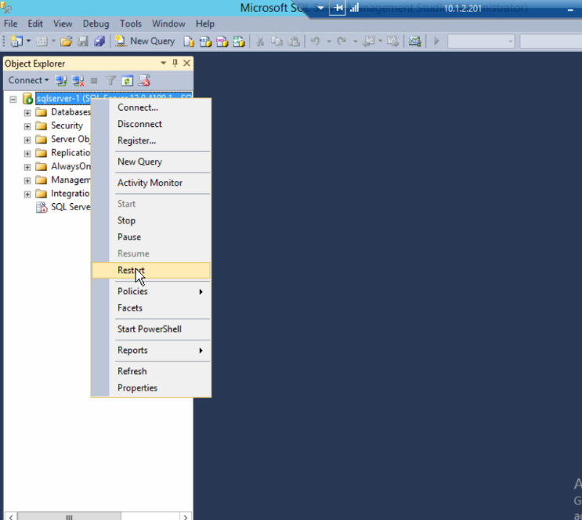Expand the Management node
The height and width of the screenshot is (520, 582).
click(27, 180)
